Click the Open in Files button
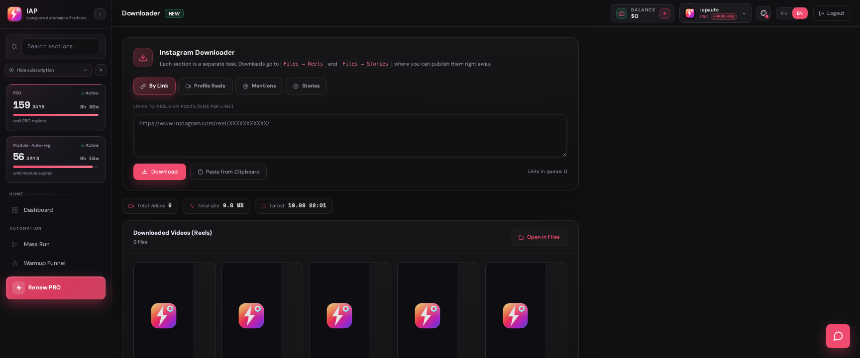This screenshot has width=860, height=358. (x=539, y=237)
